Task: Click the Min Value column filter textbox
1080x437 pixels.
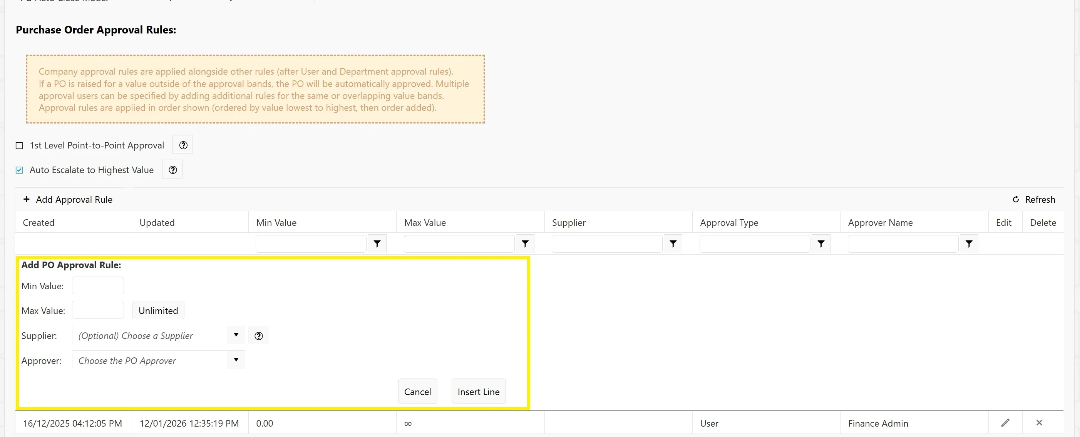Action: (x=311, y=244)
